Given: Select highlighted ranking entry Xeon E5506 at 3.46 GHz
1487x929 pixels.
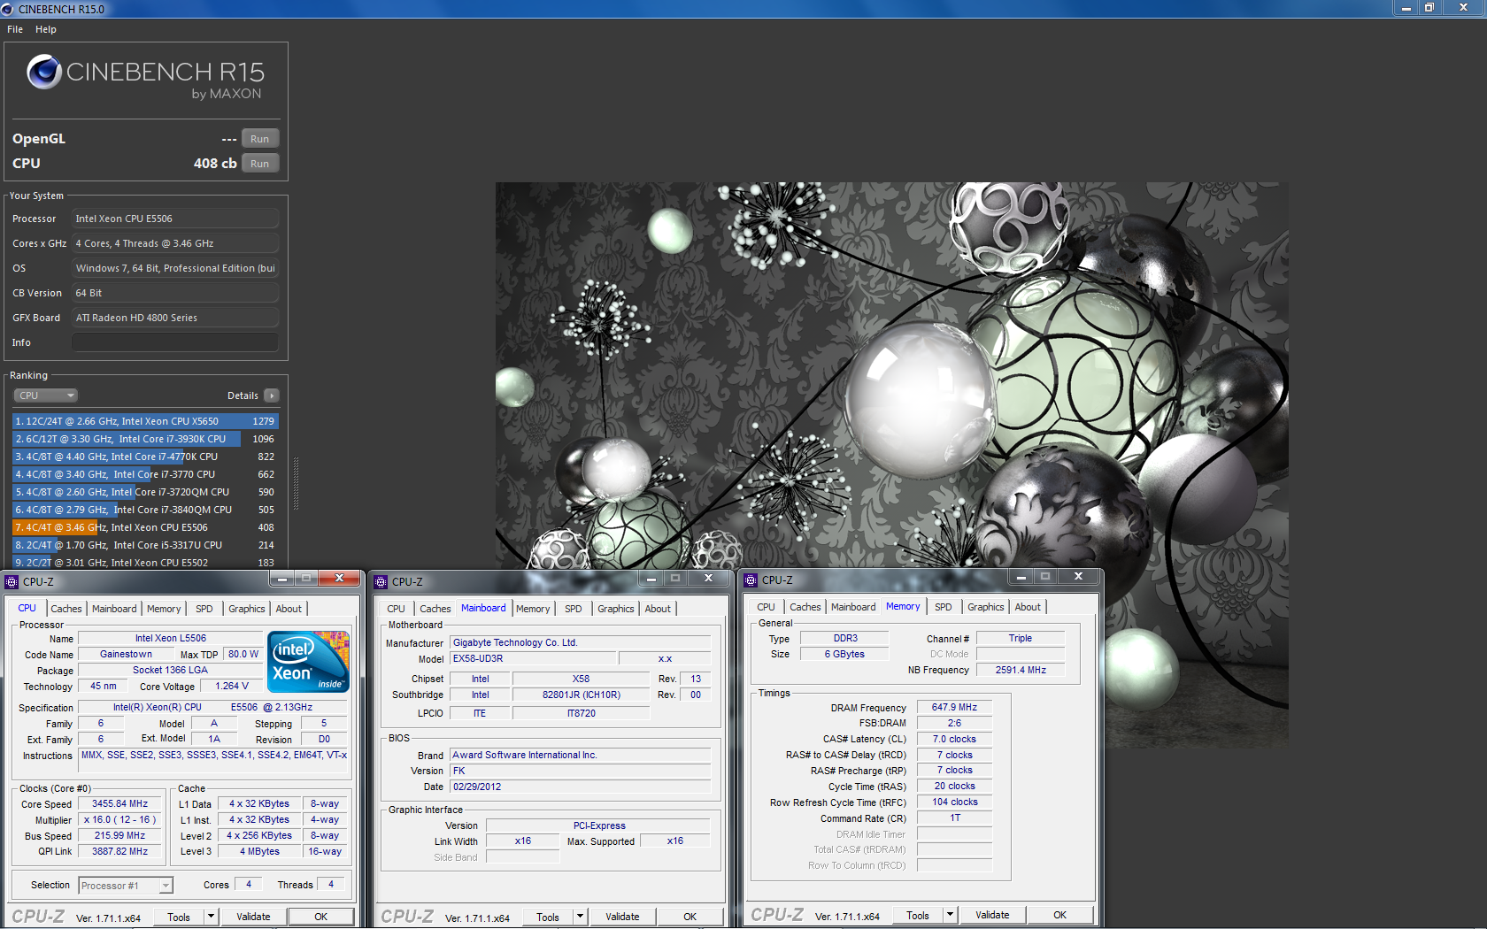Looking at the screenshot, I should [x=145, y=527].
